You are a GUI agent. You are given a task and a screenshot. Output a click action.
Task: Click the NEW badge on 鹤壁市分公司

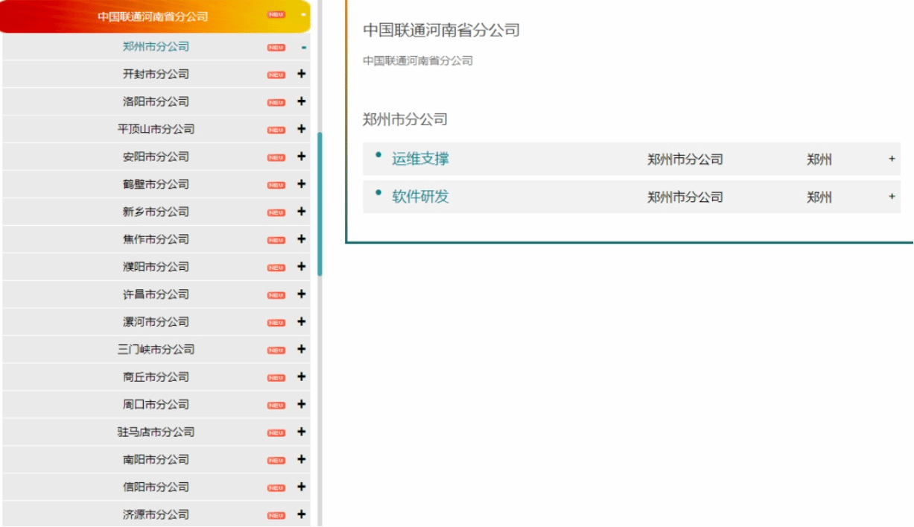[x=276, y=186]
